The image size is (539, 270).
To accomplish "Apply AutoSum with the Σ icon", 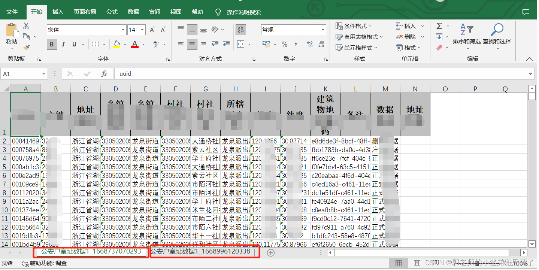I will (x=440, y=25).
